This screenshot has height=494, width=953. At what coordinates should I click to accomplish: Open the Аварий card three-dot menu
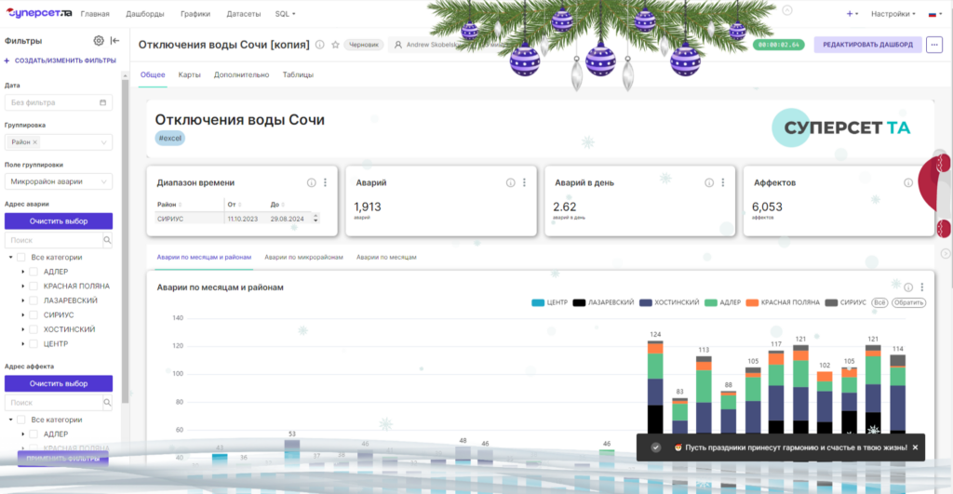525,182
